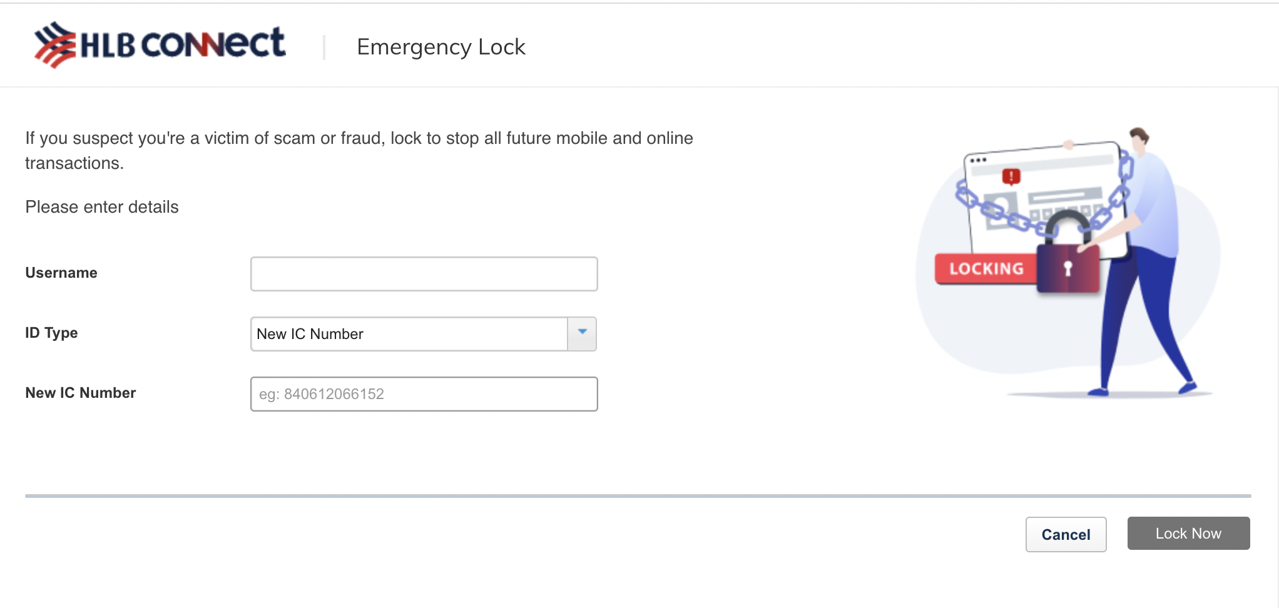This screenshot has width=1279, height=608.
Task: Click the HLB Connect logo
Action: coord(160,44)
